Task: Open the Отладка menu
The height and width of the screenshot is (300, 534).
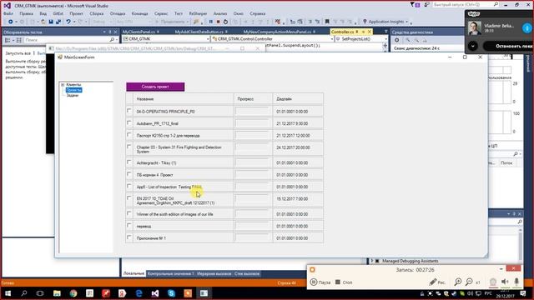Action: [118, 13]
